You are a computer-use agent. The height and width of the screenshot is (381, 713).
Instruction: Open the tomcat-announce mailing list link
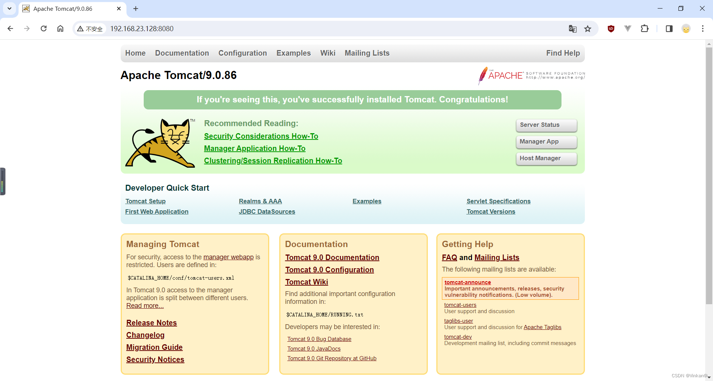[x=468, y=282]
